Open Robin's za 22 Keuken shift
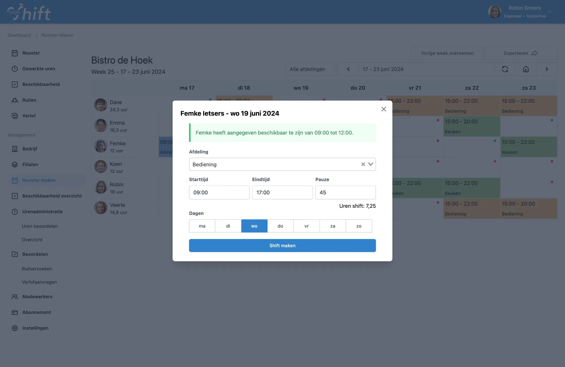This screenshot has width=565, height=367. coord(471,188)
